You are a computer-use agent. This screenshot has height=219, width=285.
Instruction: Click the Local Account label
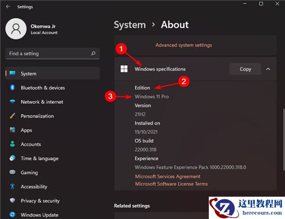pyautogui.click(x=44, y=33)
